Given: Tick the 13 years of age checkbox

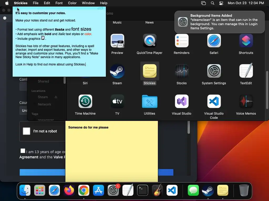Looking at the screenshot, I should pyautogui.click(x=23, y=151).
